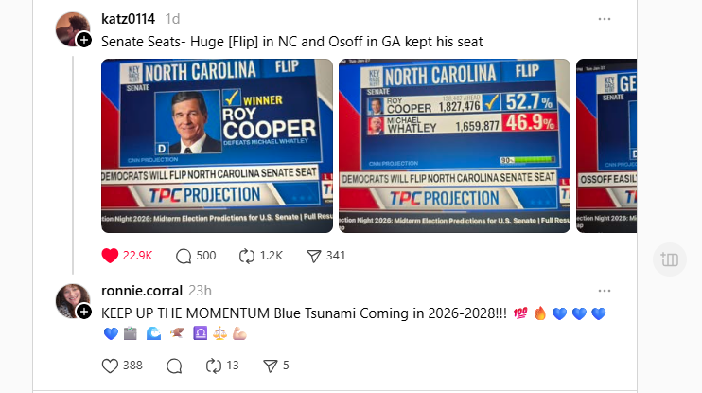Unlike katz0114's post via red heart
Screen dimensions: 702x393
[110, 255]
